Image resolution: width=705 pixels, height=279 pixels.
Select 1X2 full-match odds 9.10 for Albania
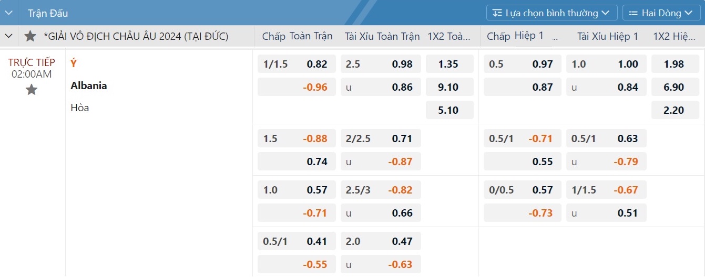(448, 87)
